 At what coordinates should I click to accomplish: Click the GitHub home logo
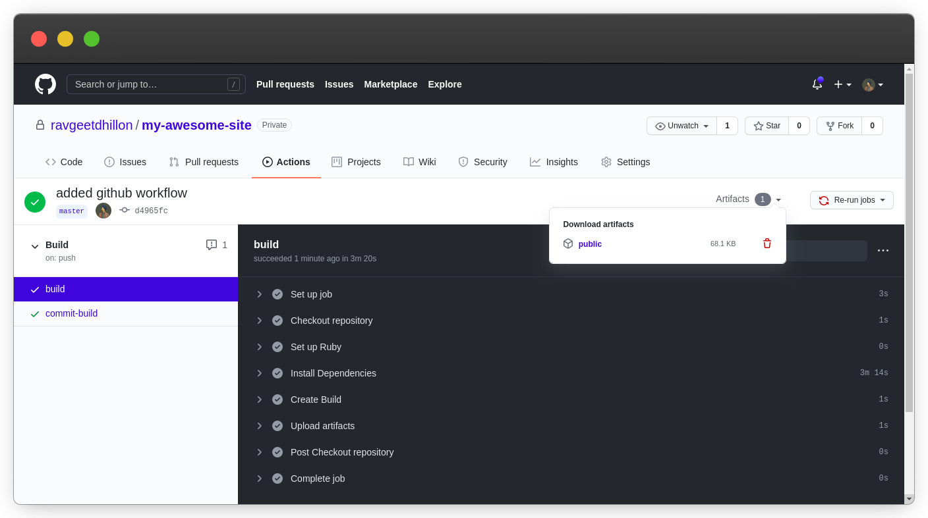point(45,84)
